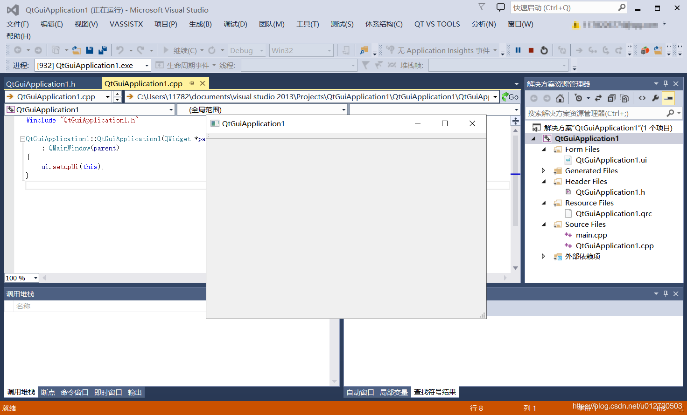Image resolution: width=687 pixels, height=415 pixels.
Task: Pin the QtGuiApplication1.cpp editor tab
Action: (x=191, y=83)
